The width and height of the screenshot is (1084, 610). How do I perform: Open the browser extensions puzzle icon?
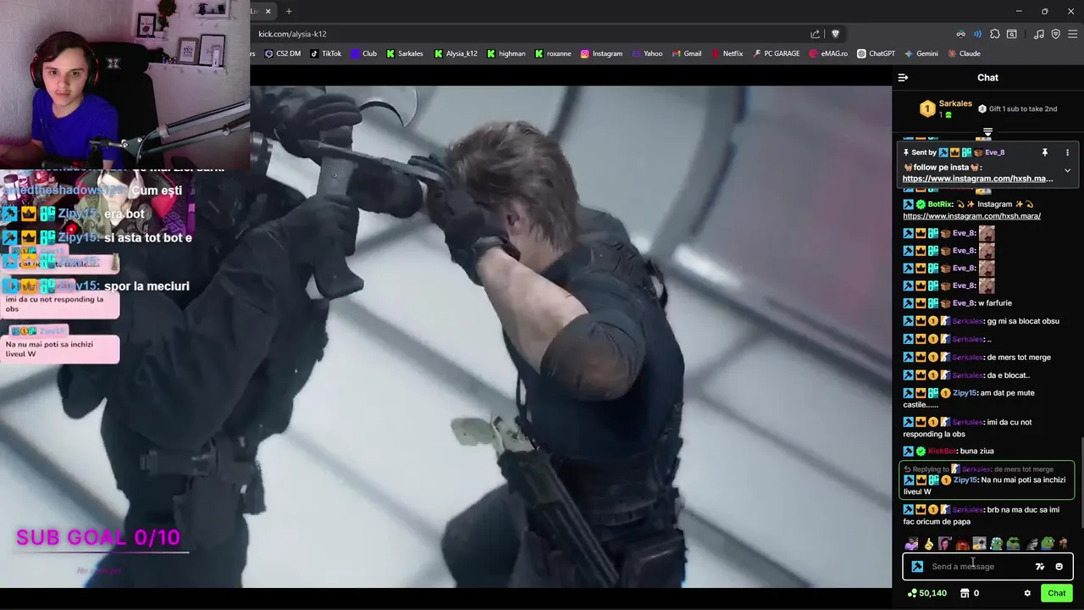(x=995, y=34)
